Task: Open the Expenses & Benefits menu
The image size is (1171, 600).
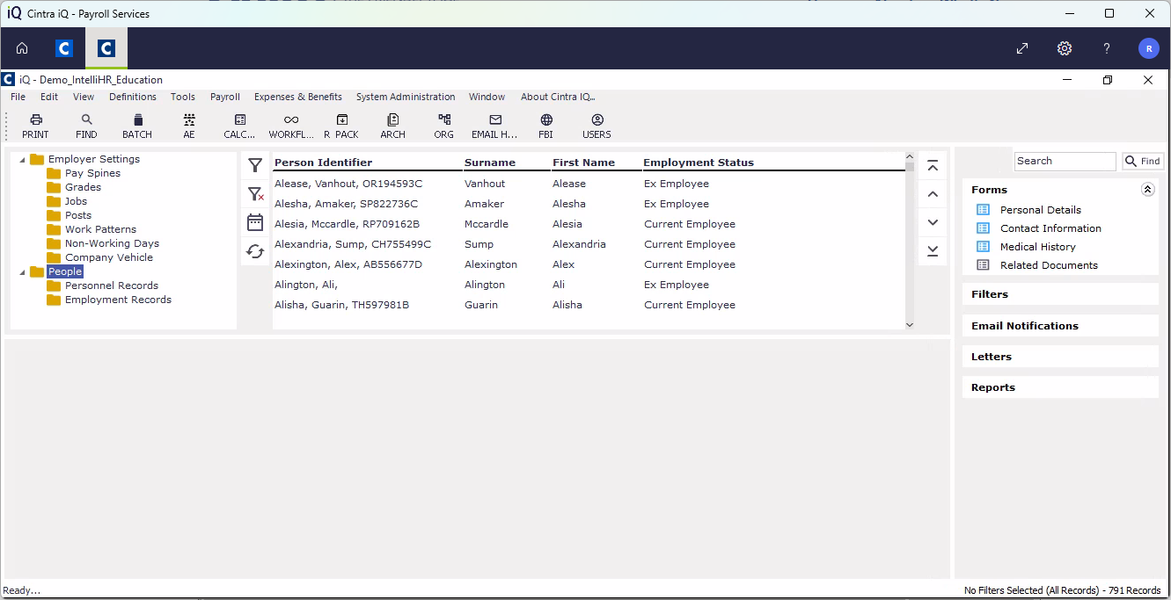Action: click(298, 97)
